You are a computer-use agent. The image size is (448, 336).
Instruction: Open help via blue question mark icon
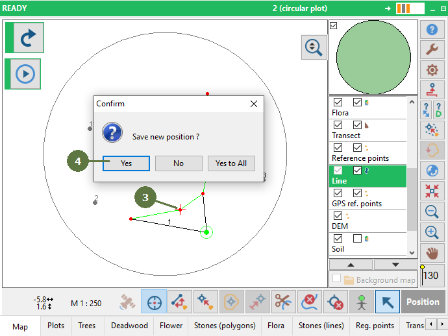[432, 29]
